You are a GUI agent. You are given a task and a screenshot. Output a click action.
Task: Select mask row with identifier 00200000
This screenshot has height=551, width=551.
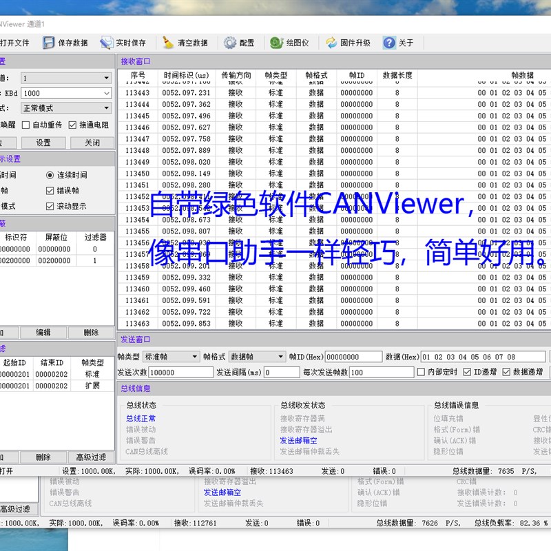click(57, 261)
